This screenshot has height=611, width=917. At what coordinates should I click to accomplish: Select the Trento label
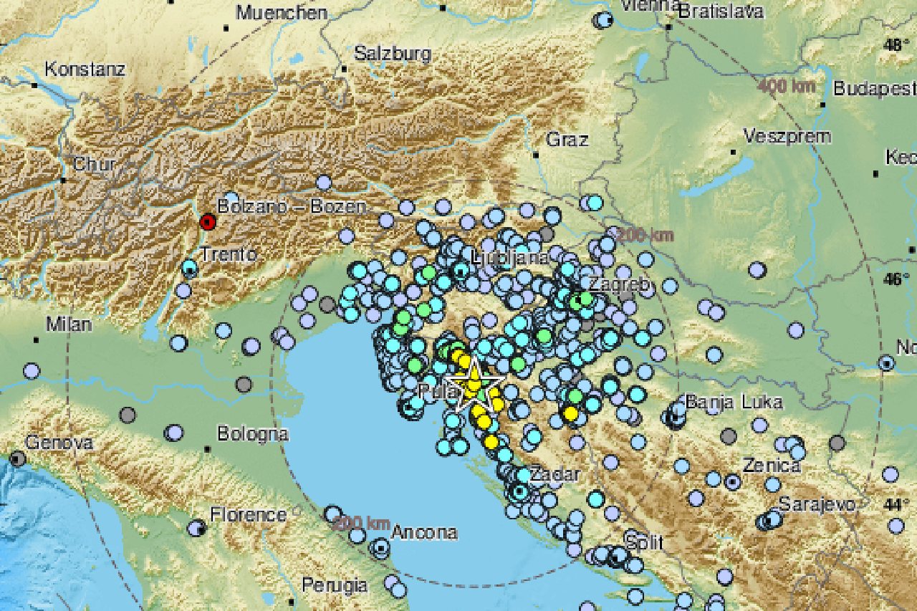coord(229,254)
